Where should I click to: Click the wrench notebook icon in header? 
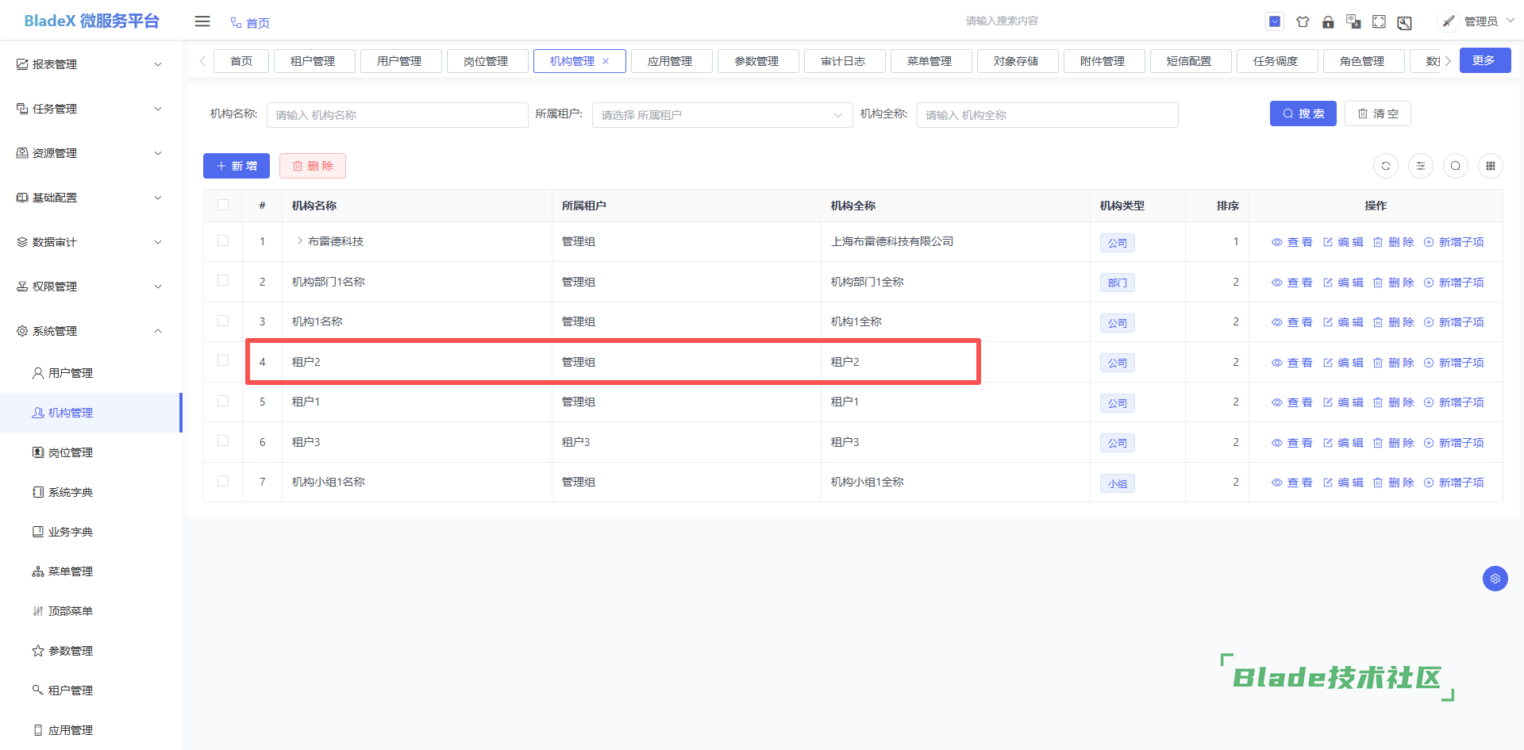coord(1404,22)
